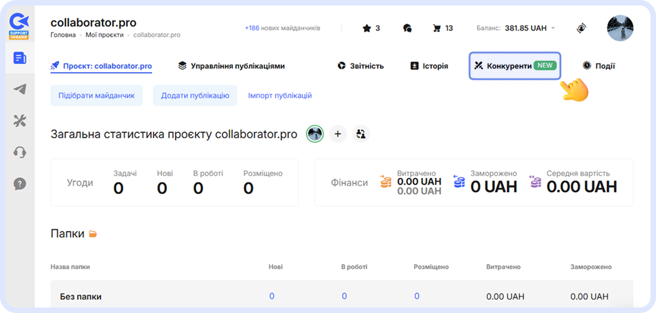Open the Конкуренти NEW tab
Screen dimensions: 656x313
coord(515,66)
